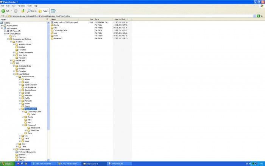
Task: Toggle the Folders pane button
Action: pyautogui.click(x=44, y=11)
